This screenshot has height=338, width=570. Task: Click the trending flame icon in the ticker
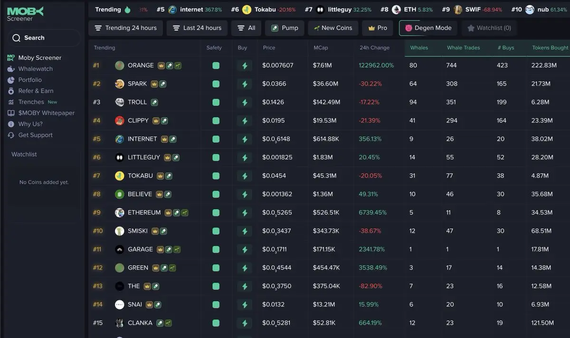[x=127, y=9]
